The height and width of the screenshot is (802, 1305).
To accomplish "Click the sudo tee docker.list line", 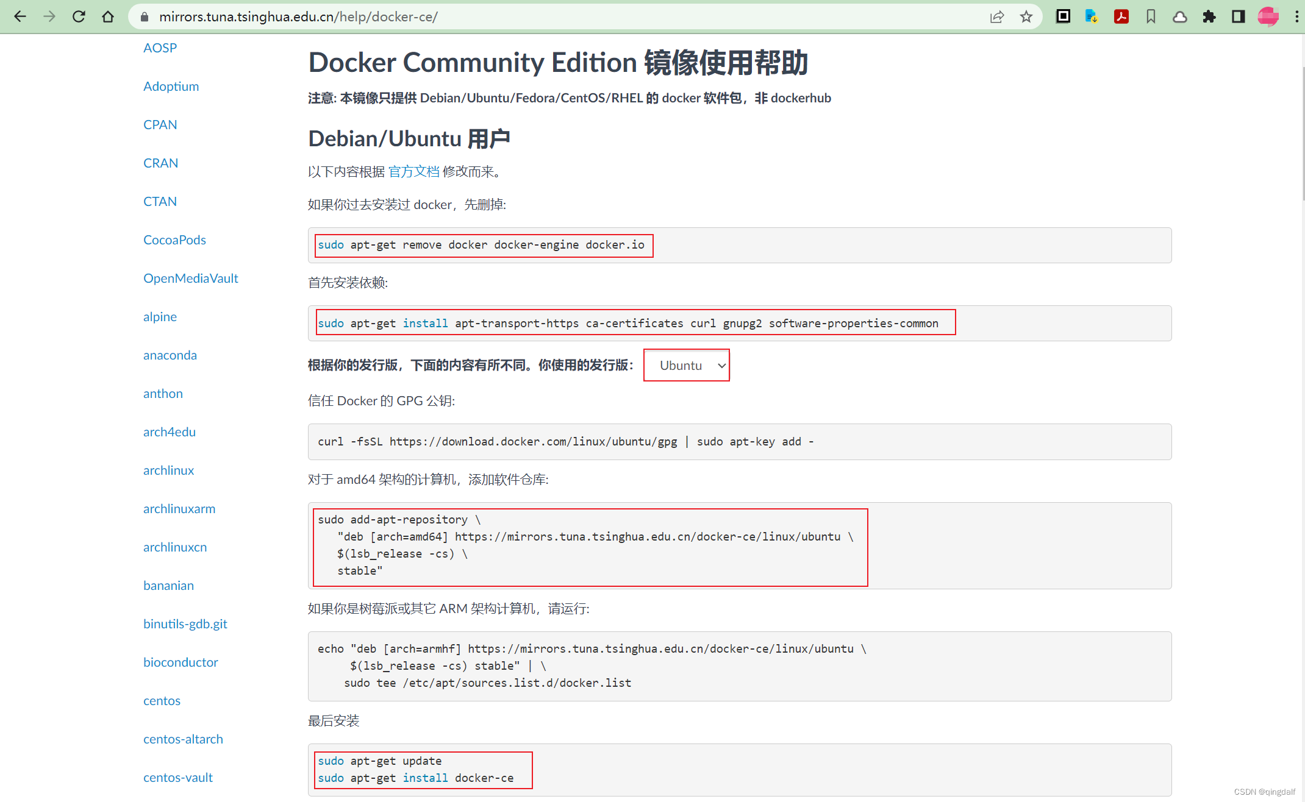I will (487, 683).
